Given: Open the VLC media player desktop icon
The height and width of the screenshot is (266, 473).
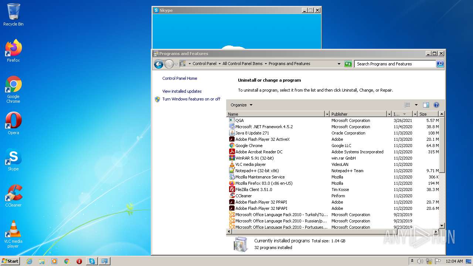Looking at the screenshot, I should [13, 234].
